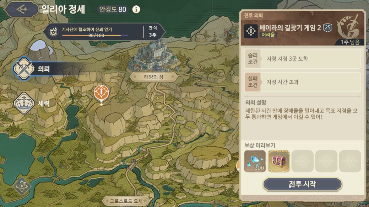Click the trust progress bar 90/100

tap(95, 35)
